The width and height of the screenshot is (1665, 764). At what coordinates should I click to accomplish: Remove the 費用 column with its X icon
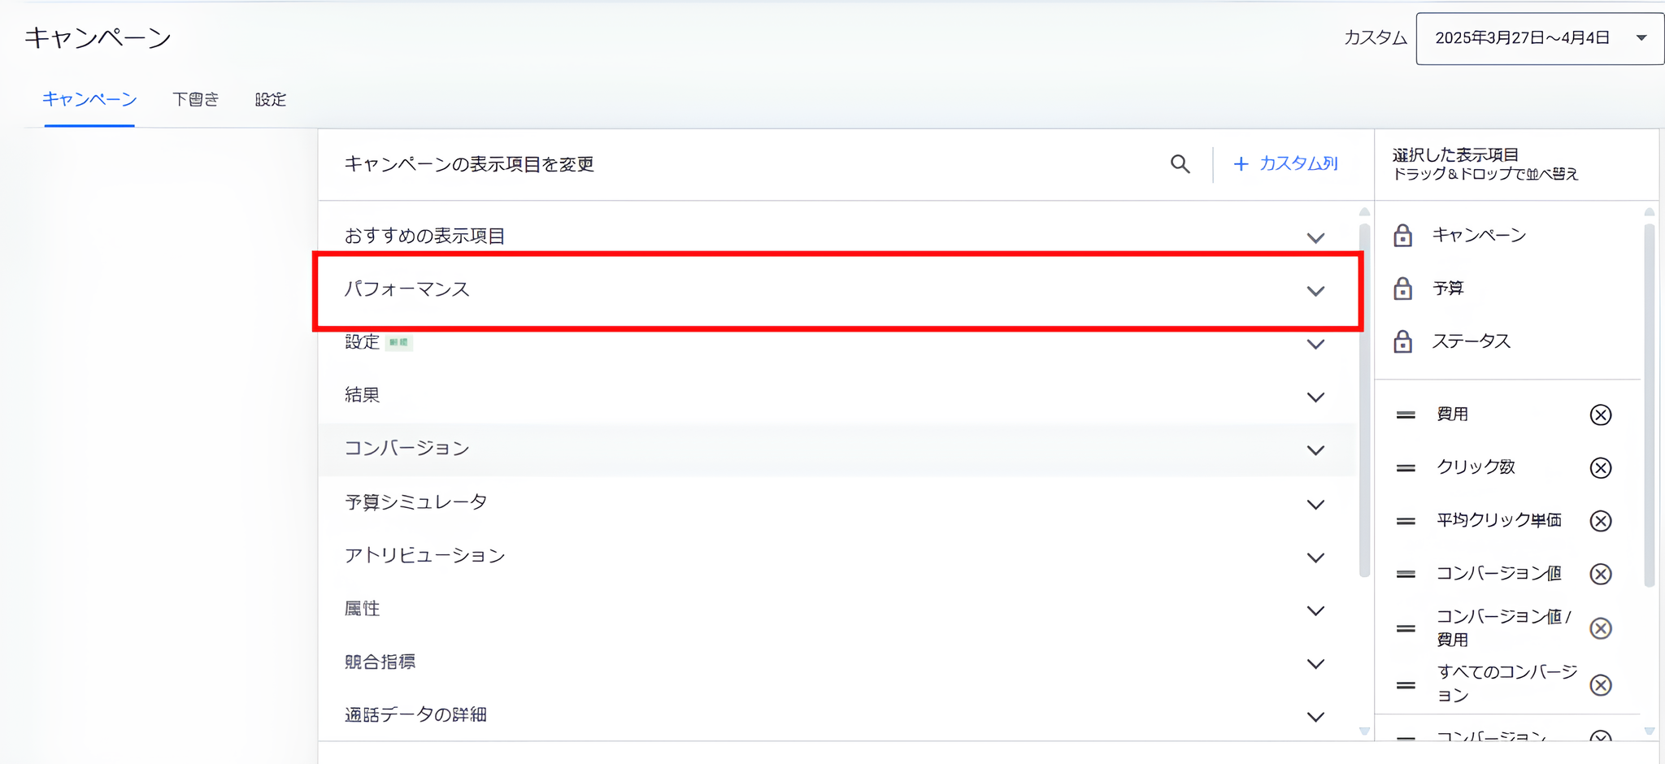(x=1600, y=415)
